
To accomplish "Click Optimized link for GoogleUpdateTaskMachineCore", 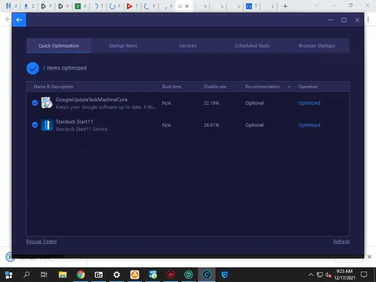I will 309,103.
